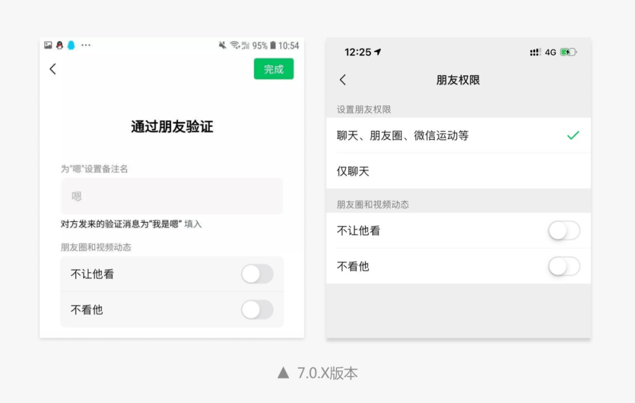
Task: Click the muted sound icon in status bar
Action: (222, 45)
